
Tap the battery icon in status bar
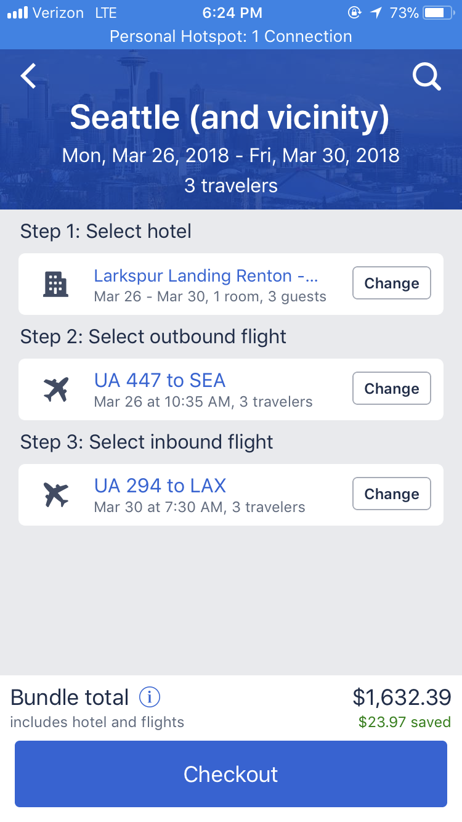438,12
